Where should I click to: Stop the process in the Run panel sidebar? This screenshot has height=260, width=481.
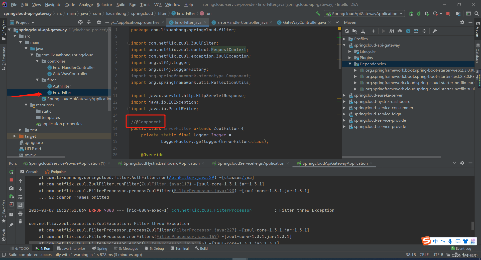[x=11, y=180]
